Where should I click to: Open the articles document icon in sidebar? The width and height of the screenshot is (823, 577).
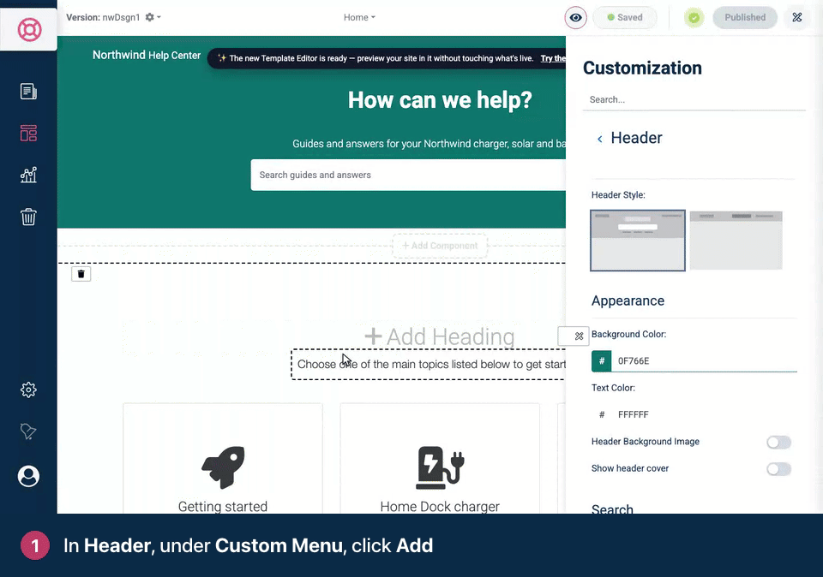click(28, 92)
